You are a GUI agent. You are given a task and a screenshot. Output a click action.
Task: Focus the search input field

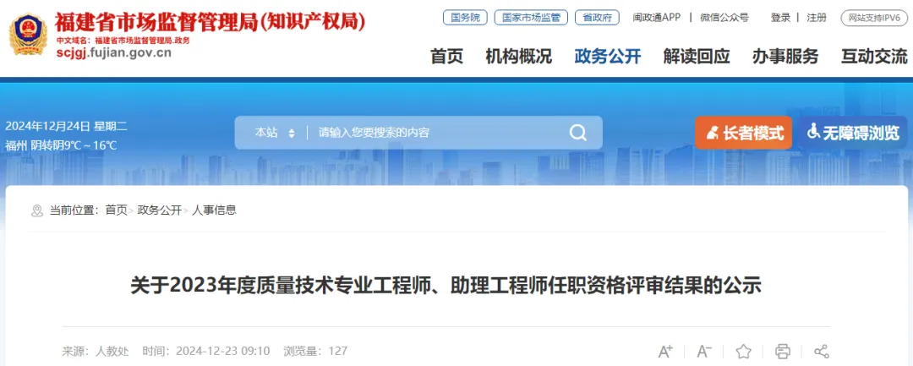[x=437, y=133]
